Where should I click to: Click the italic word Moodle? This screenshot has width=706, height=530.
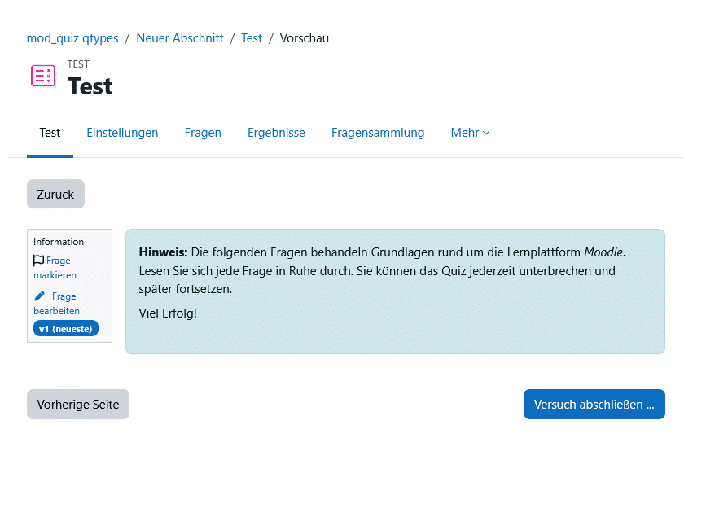pos(605,252)
